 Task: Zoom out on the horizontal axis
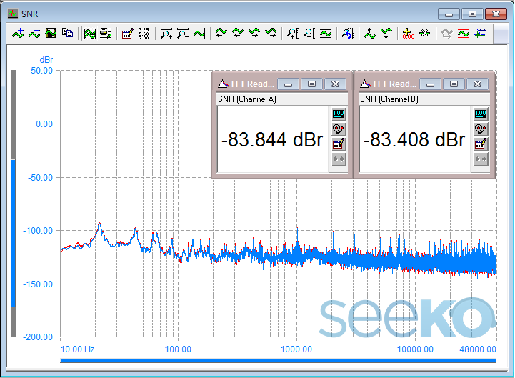tap(183, 33)
